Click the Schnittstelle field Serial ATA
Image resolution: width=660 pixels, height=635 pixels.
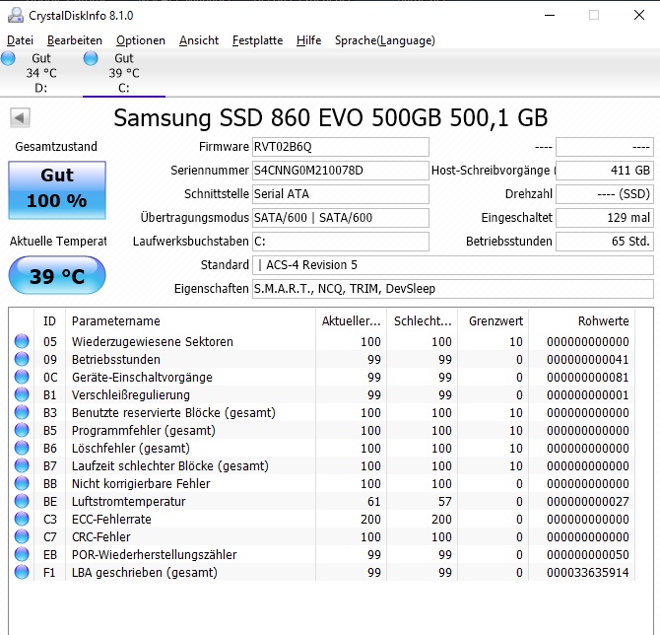341,194
